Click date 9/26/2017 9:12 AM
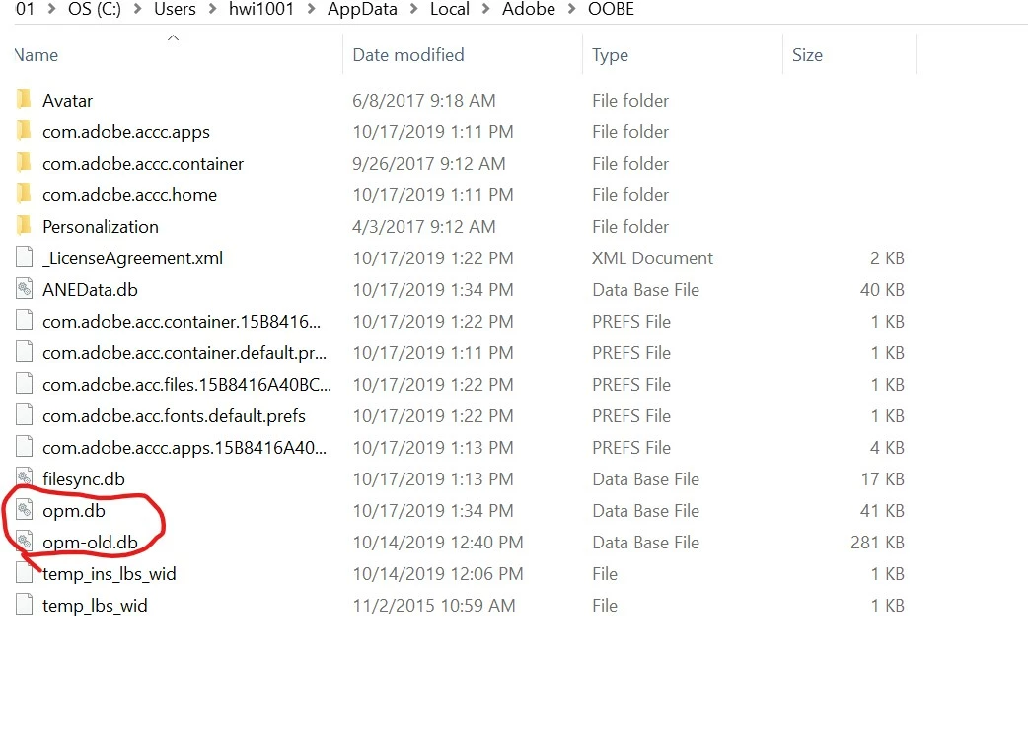Image resolution: width=1028 pixels, height=729 pixels. pyautogui.click(x=429, y=163)
